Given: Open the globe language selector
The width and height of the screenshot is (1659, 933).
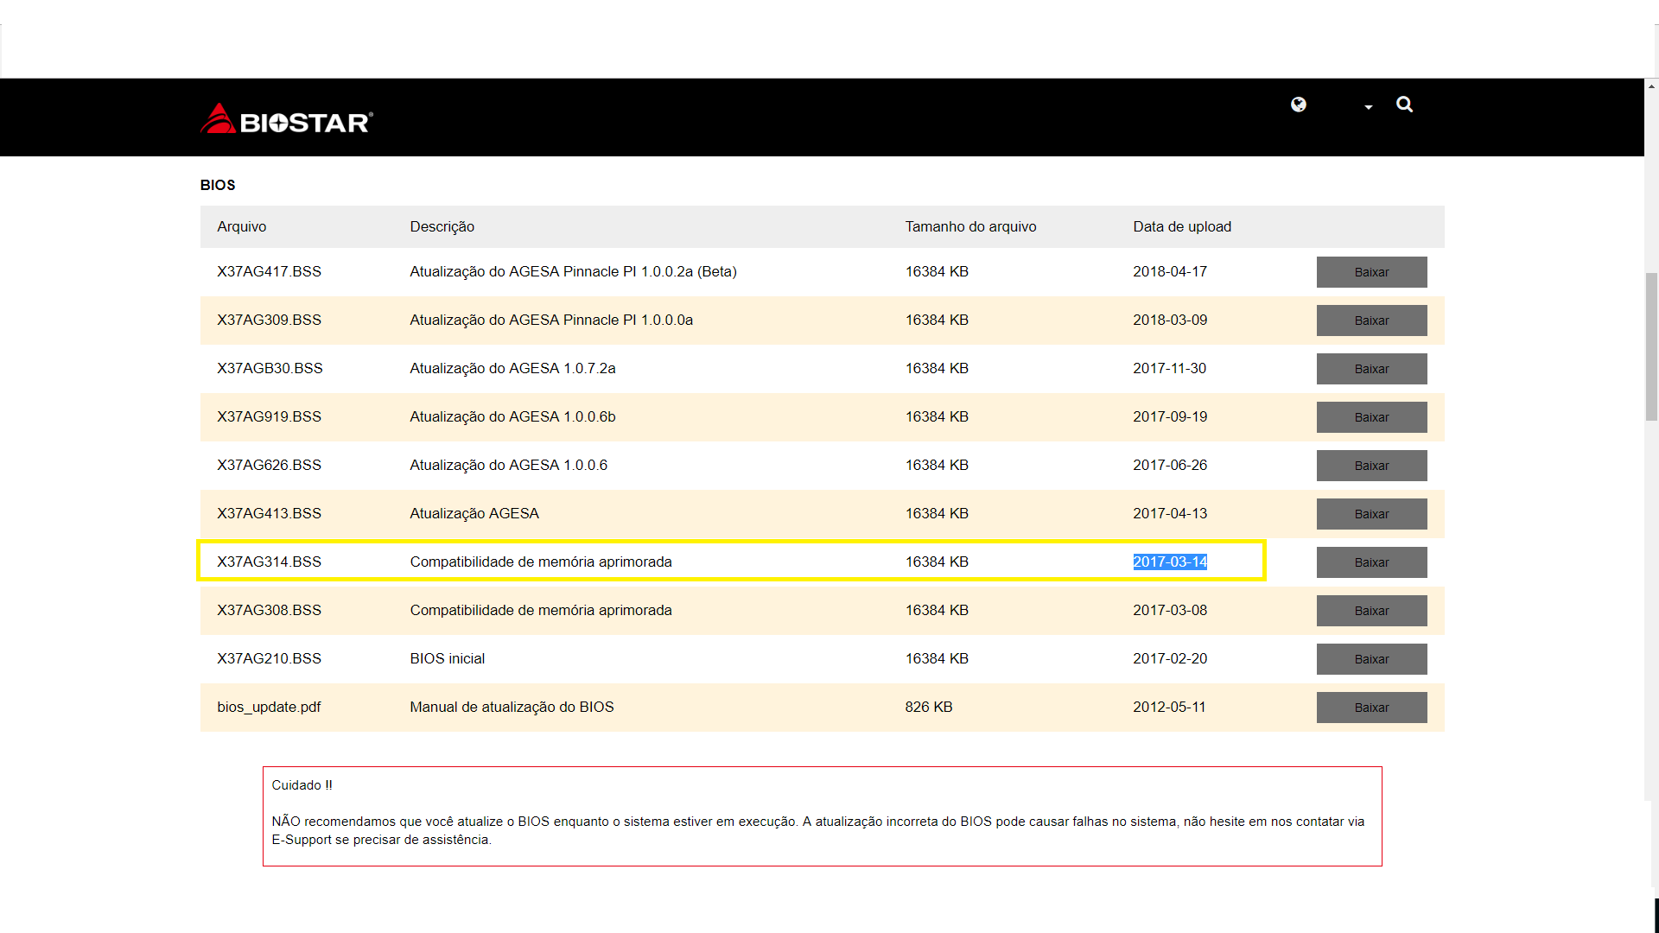Looking at the screenshot, I should click(x=1299, y=105).
